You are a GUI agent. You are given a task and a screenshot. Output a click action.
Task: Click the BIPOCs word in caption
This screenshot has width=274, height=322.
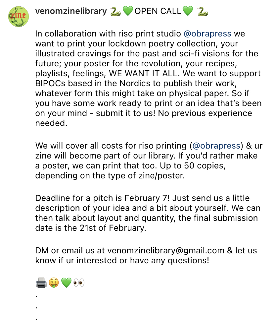pos(50,83)
